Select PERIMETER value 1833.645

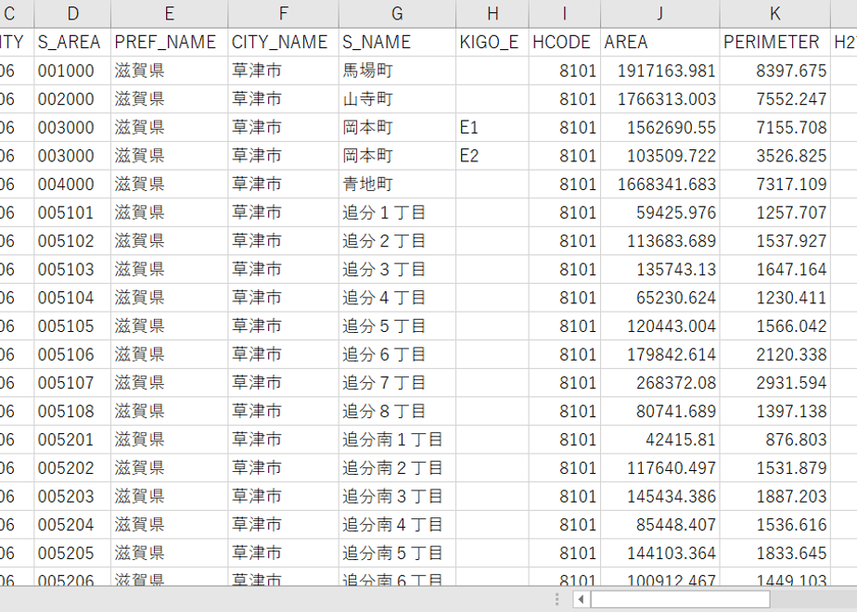775,554
